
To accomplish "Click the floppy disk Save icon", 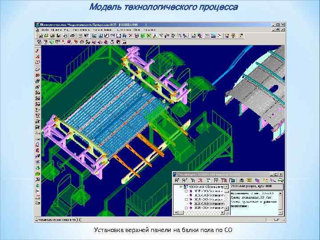I will [59, 36].
